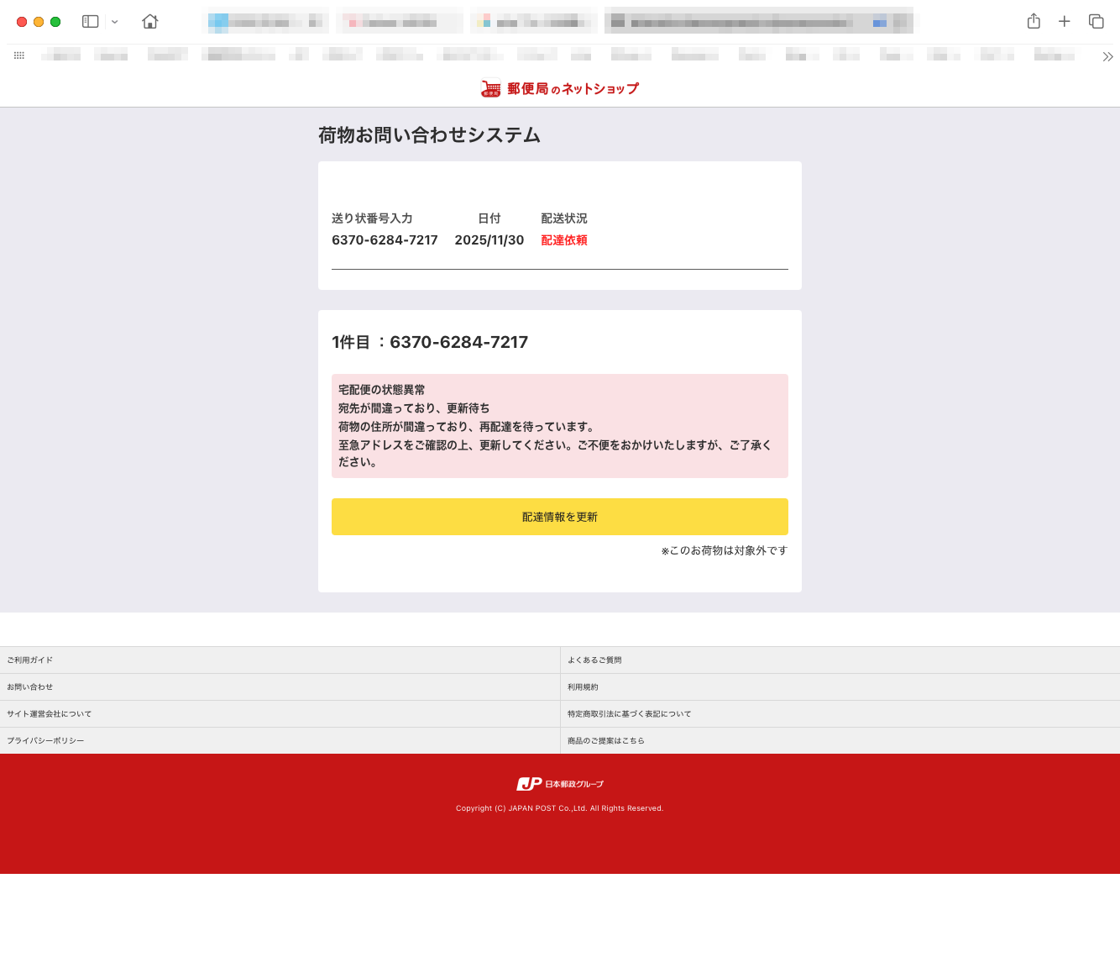Open the お問い合わせ footer link
Viewport: 1120px width, 973px height.
[x=30, y=687]
